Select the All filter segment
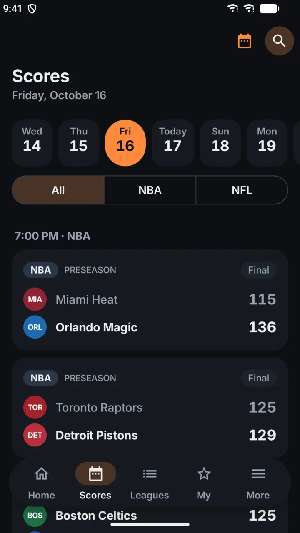This screenshot has width=300, height=533. pyautogui.click(x=58, y=190)
